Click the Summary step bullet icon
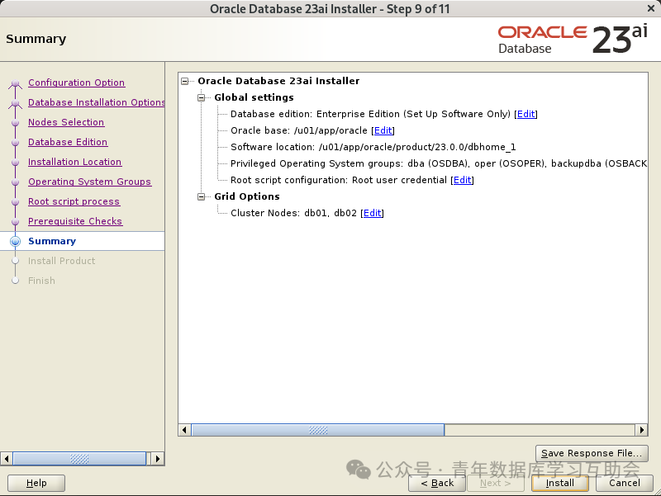 (x=15, y=241)
